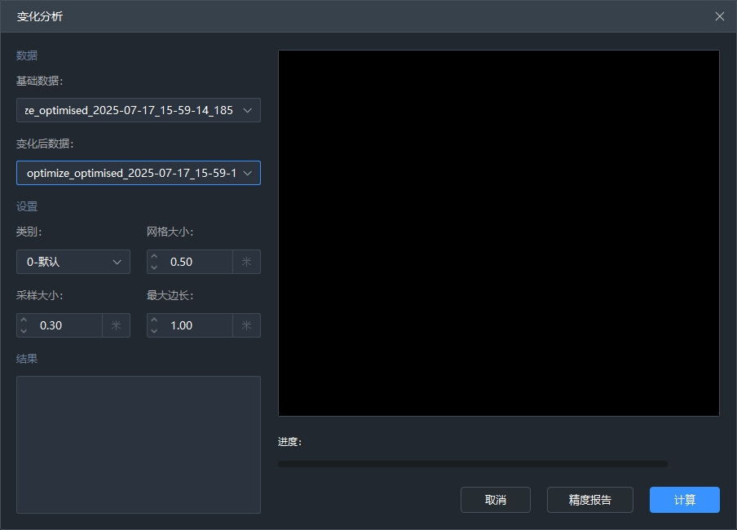Click the asterisk icon beside 最大边长 field
The width and height of the screenshot is (737, 530).
[246, 325]
